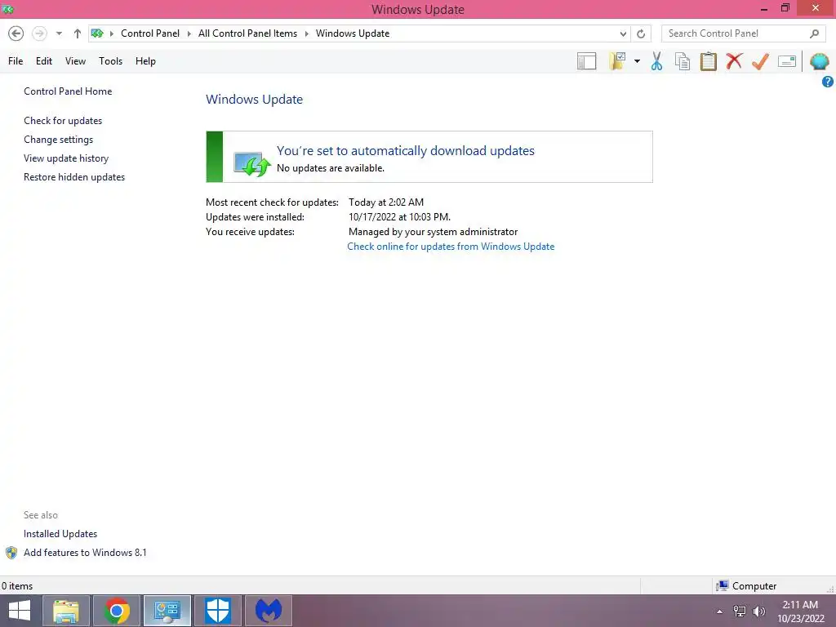Click the Windows Update breadcrumb
The width and height of the screenshot is (836, 627).
(353, 33)
